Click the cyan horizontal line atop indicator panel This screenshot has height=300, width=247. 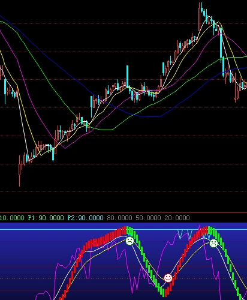[x=123, y=230]
